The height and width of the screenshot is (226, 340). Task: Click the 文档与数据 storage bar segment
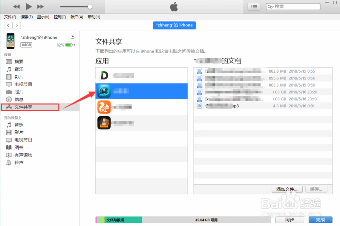123,220
